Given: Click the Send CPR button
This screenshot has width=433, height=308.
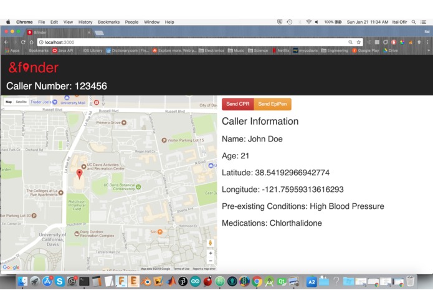Looking at the screenshot, I should coord(238,104).
